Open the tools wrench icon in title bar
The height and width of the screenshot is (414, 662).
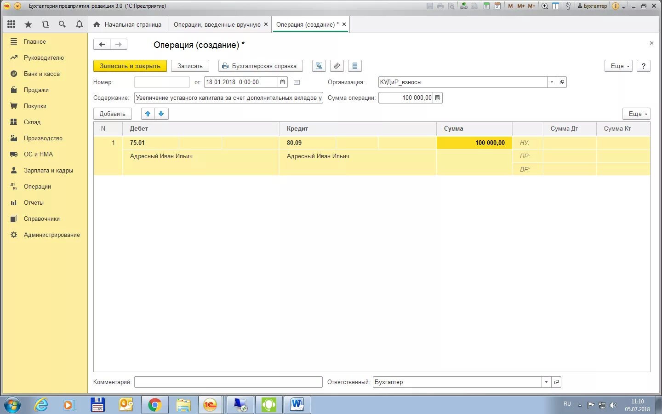click(x=568, y=6)
